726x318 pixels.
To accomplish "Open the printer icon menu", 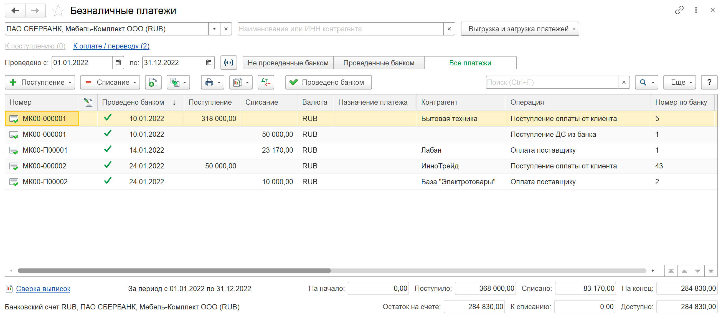I will (x=212, y=82).
